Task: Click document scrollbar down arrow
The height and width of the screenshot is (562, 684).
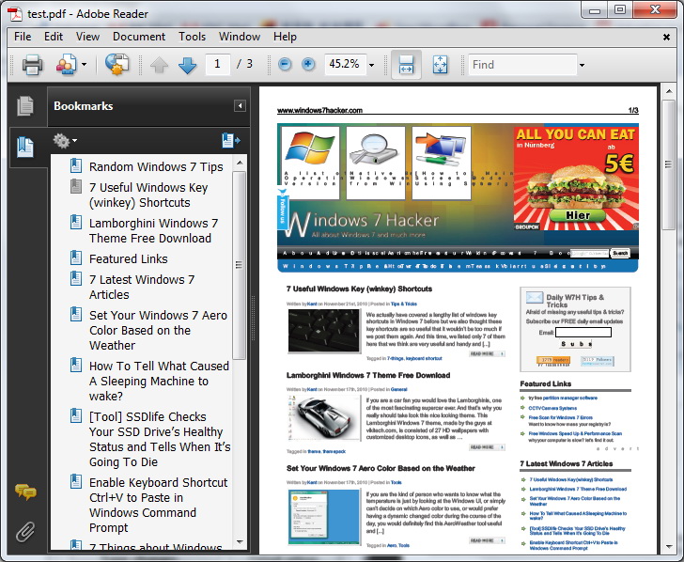Action: click(x=669, y=547)
